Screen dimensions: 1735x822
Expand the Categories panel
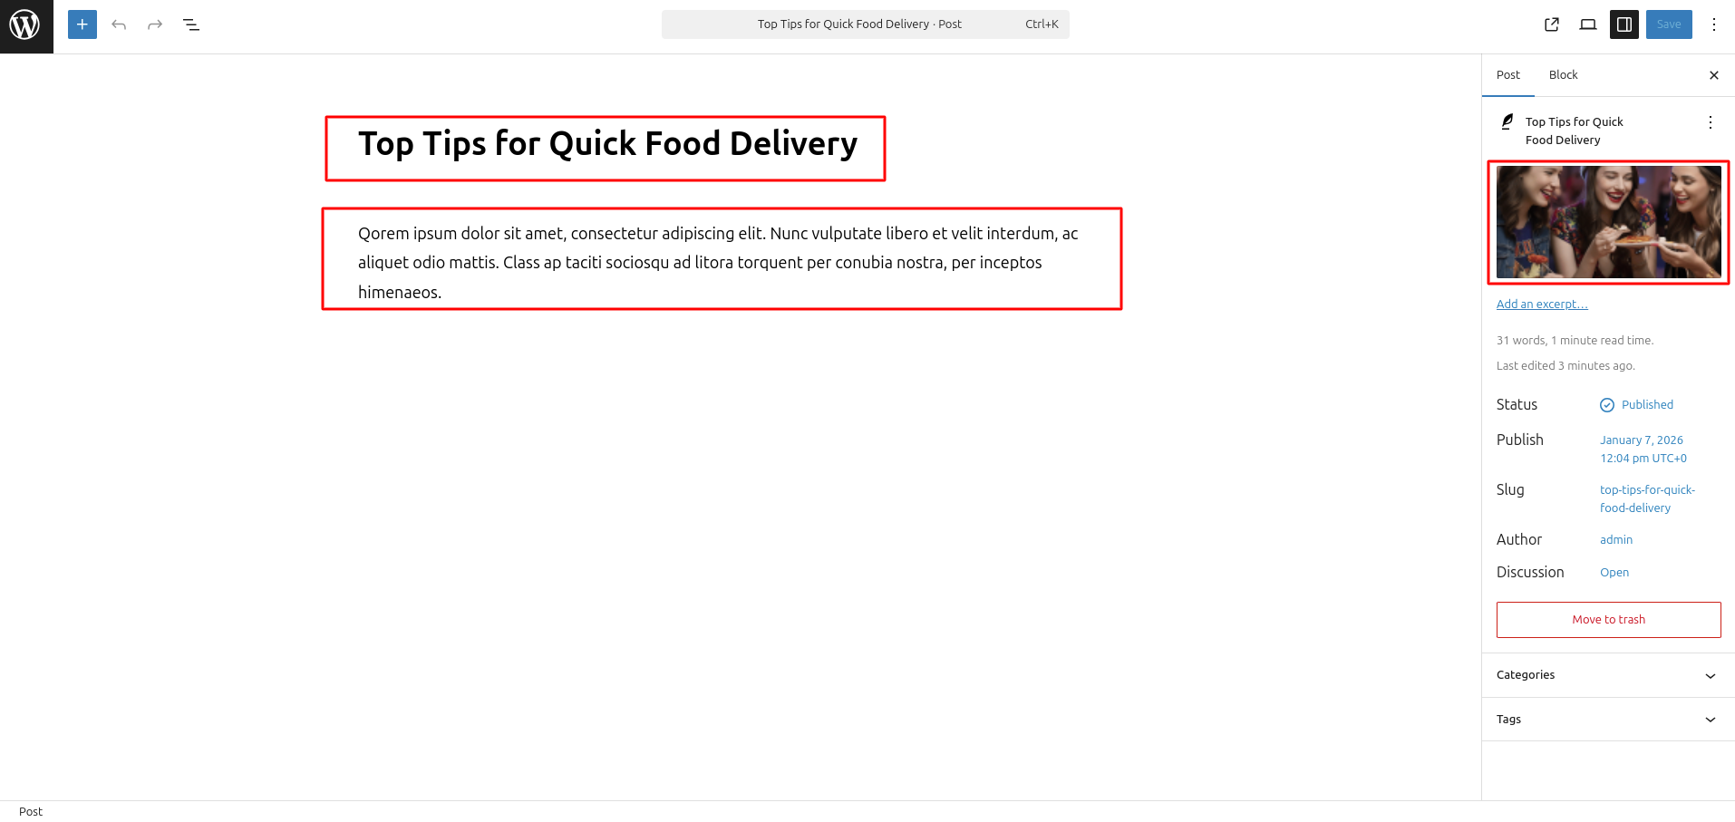click(x=1608, y=675)
